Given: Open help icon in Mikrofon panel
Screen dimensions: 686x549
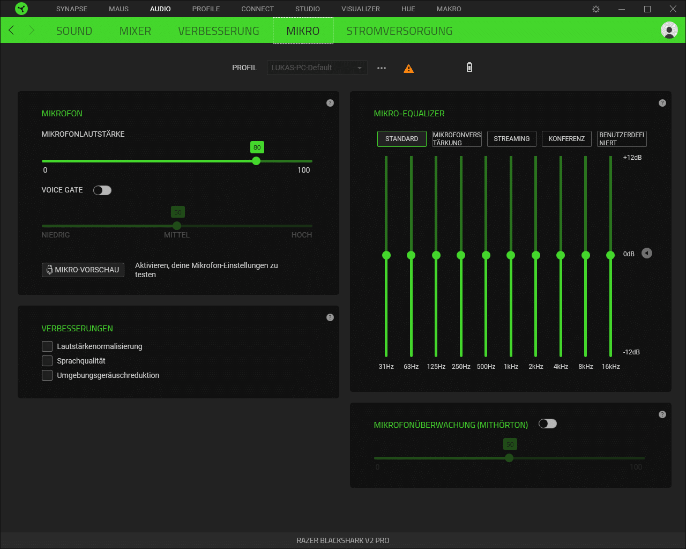Looking at the screenshot, I should click(x=330, y=103).
